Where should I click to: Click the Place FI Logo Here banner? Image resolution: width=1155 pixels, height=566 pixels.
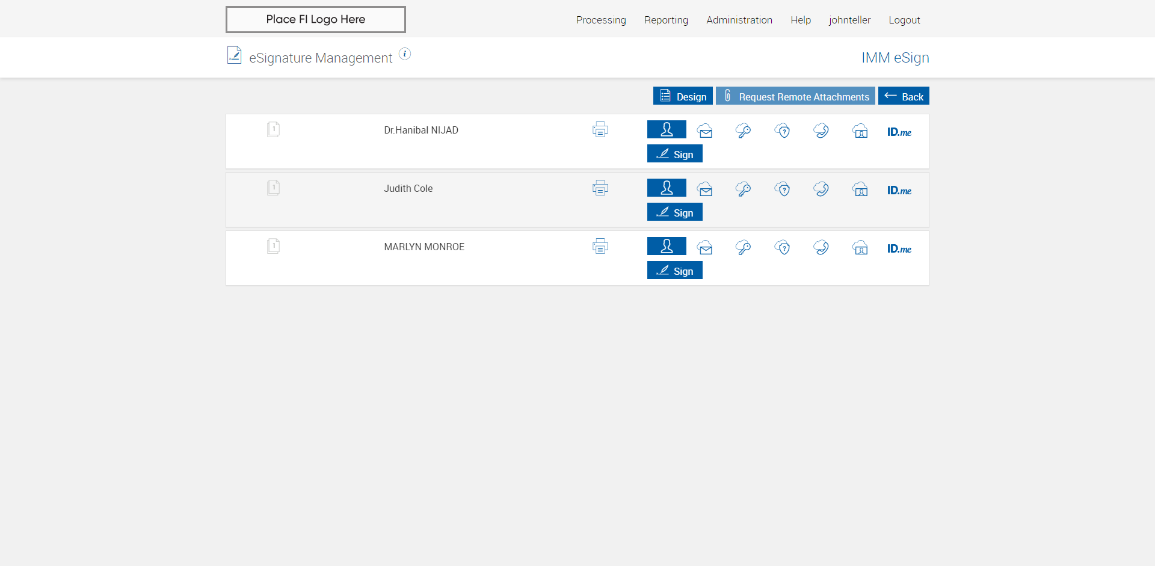316,19
